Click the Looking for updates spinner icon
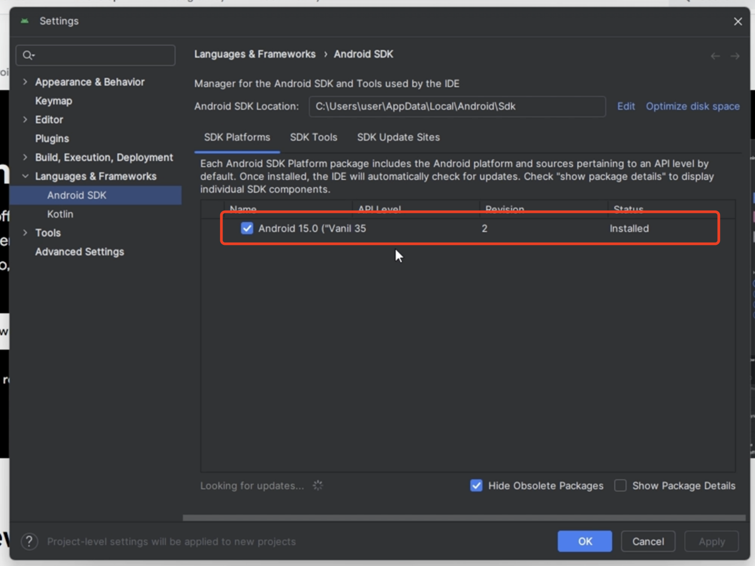 tap(318, 486)
